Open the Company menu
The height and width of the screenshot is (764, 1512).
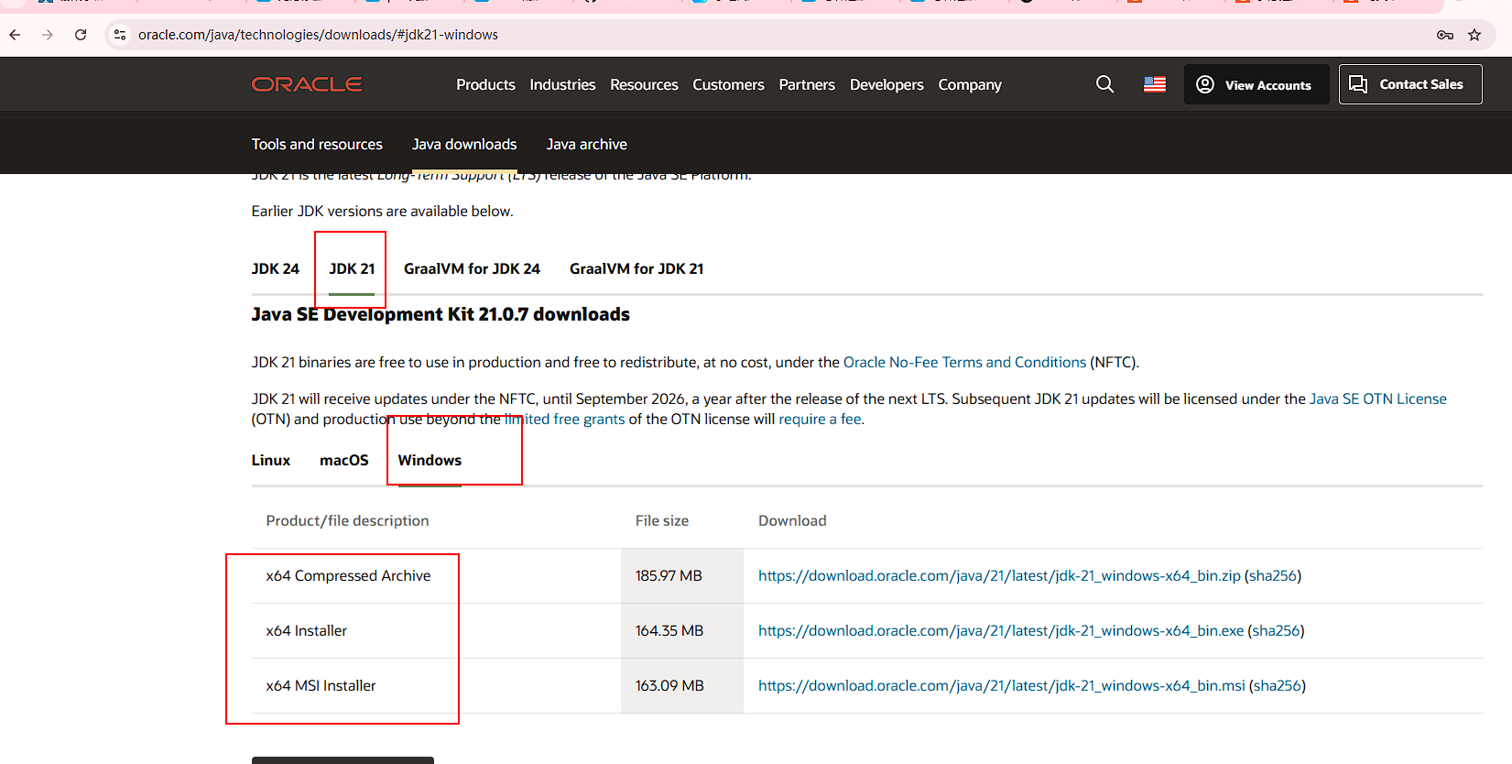coord(970,84)
